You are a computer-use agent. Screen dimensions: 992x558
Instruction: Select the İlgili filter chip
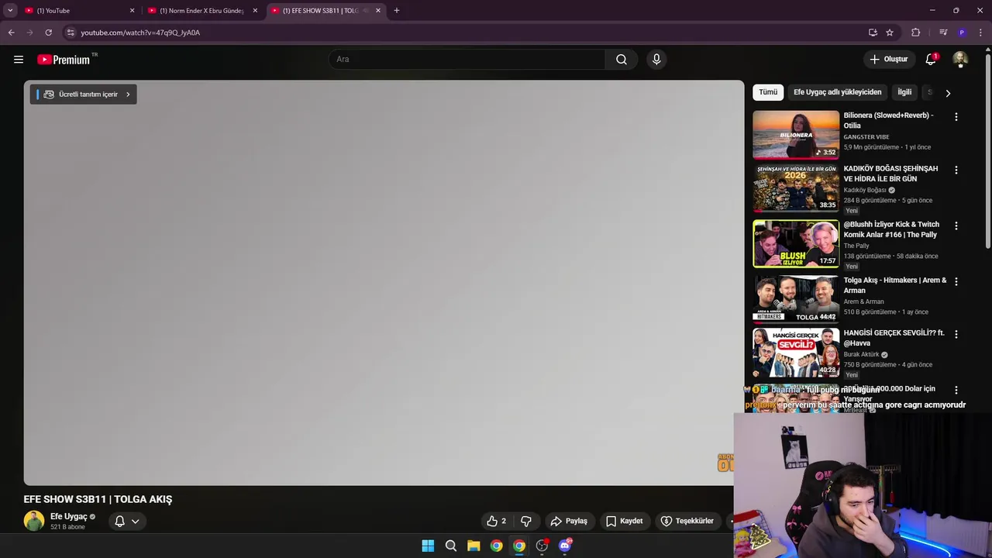[x=904, y=92]
